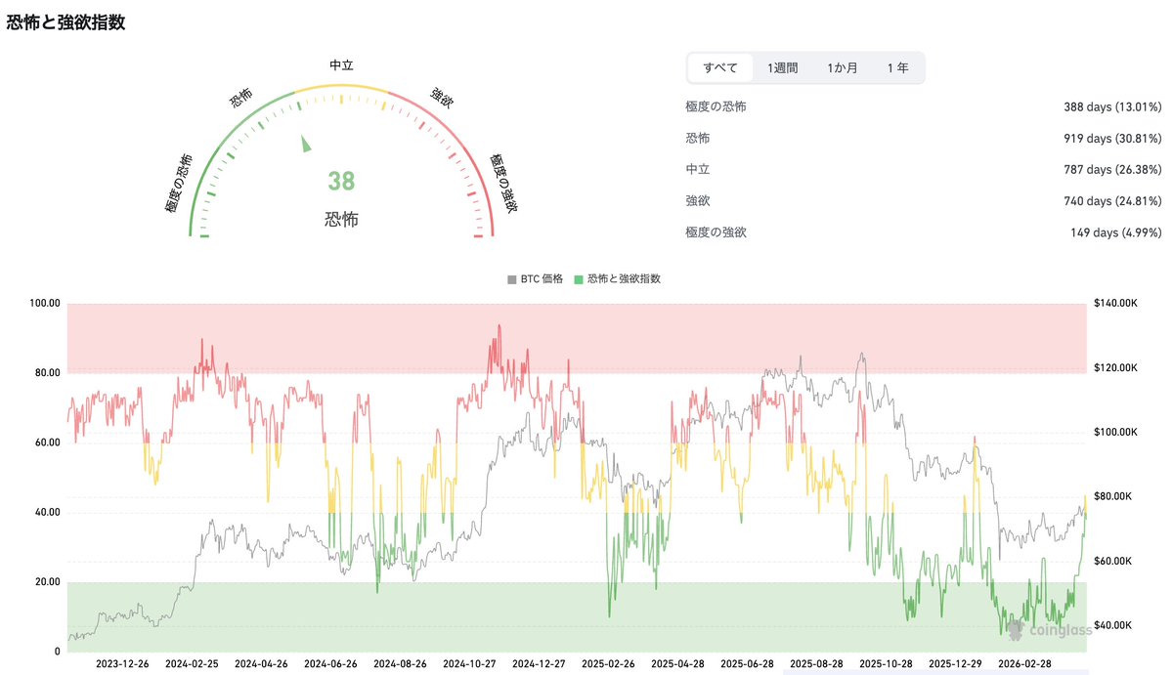
Task: Click the 極度の恐怖 statistics row label
Action: (716, 106)
